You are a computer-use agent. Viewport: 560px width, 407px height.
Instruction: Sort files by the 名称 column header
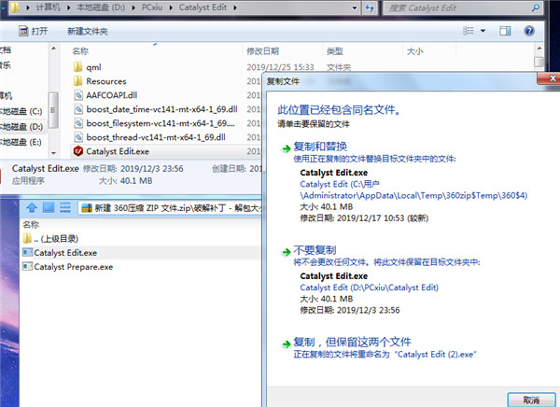pos(80,51)
